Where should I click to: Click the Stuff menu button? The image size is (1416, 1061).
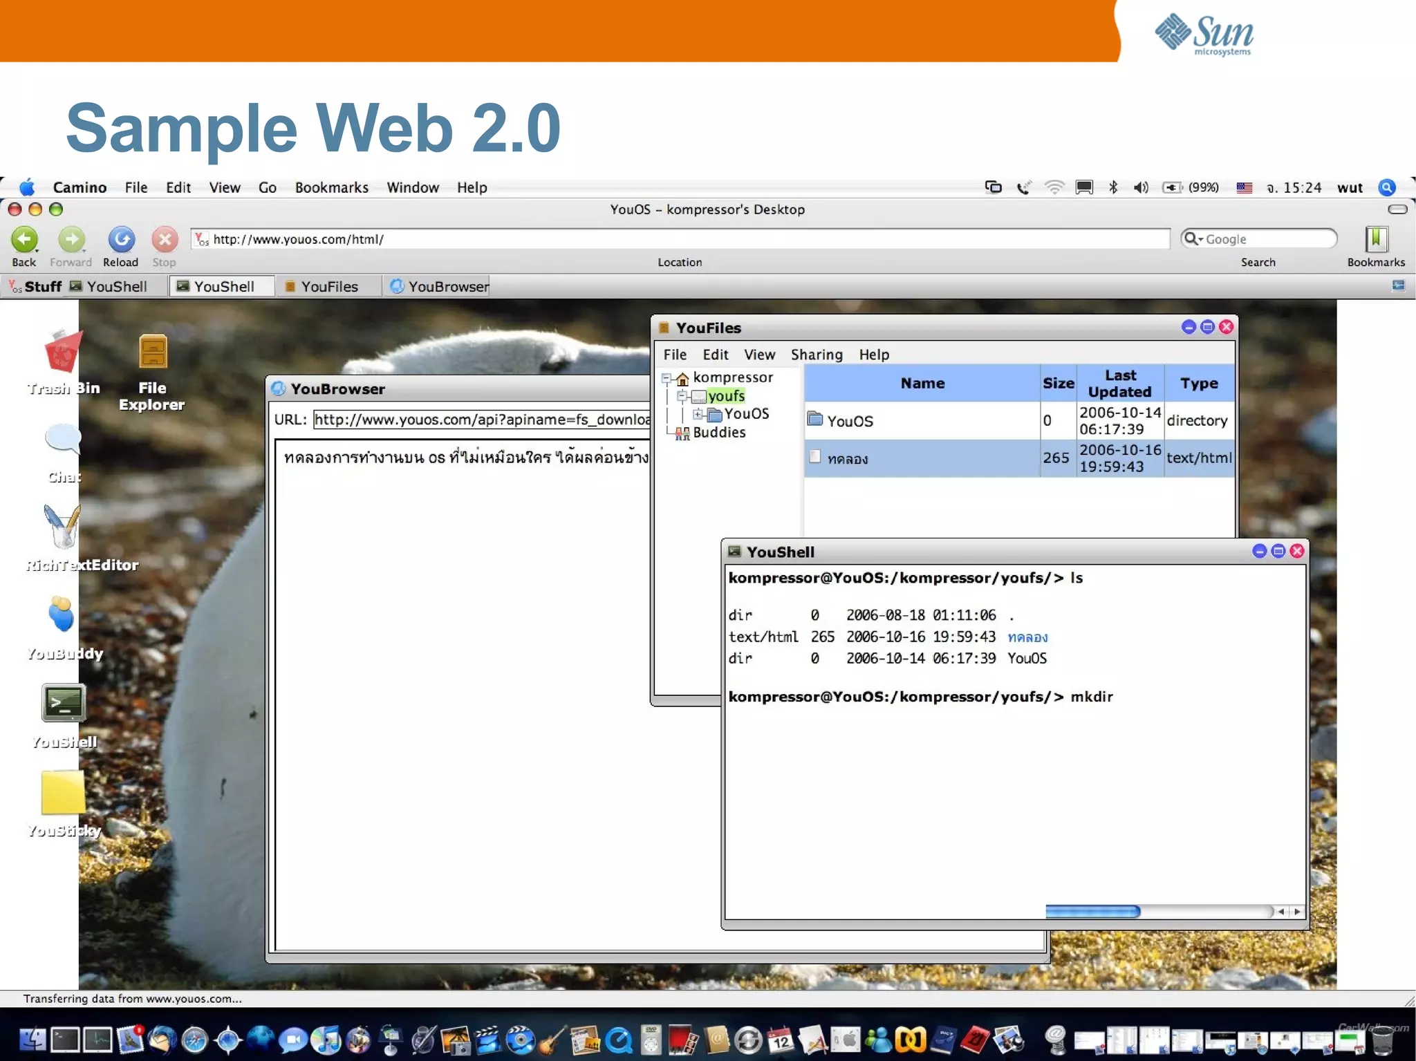(36, 286)
